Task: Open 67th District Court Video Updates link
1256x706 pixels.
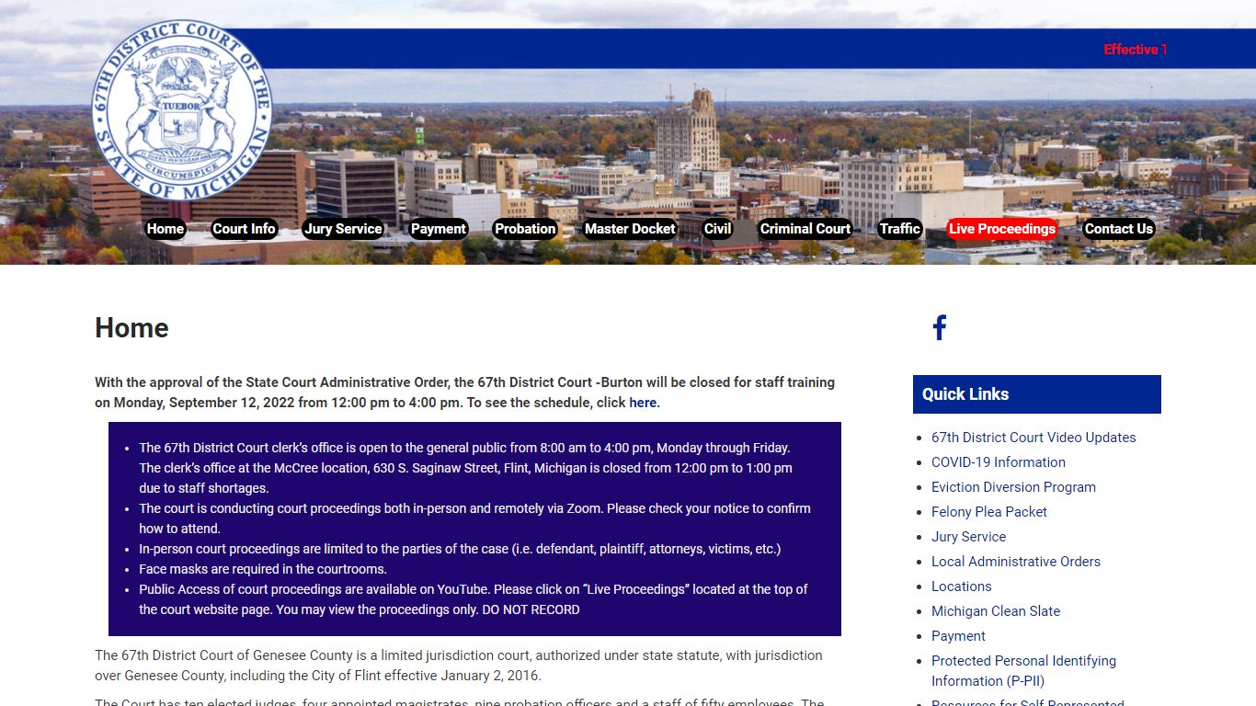Action: click(x=1033, y=438)
